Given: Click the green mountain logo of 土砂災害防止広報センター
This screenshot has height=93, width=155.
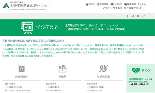Looking at the screenshot, I should coord(6,6).
